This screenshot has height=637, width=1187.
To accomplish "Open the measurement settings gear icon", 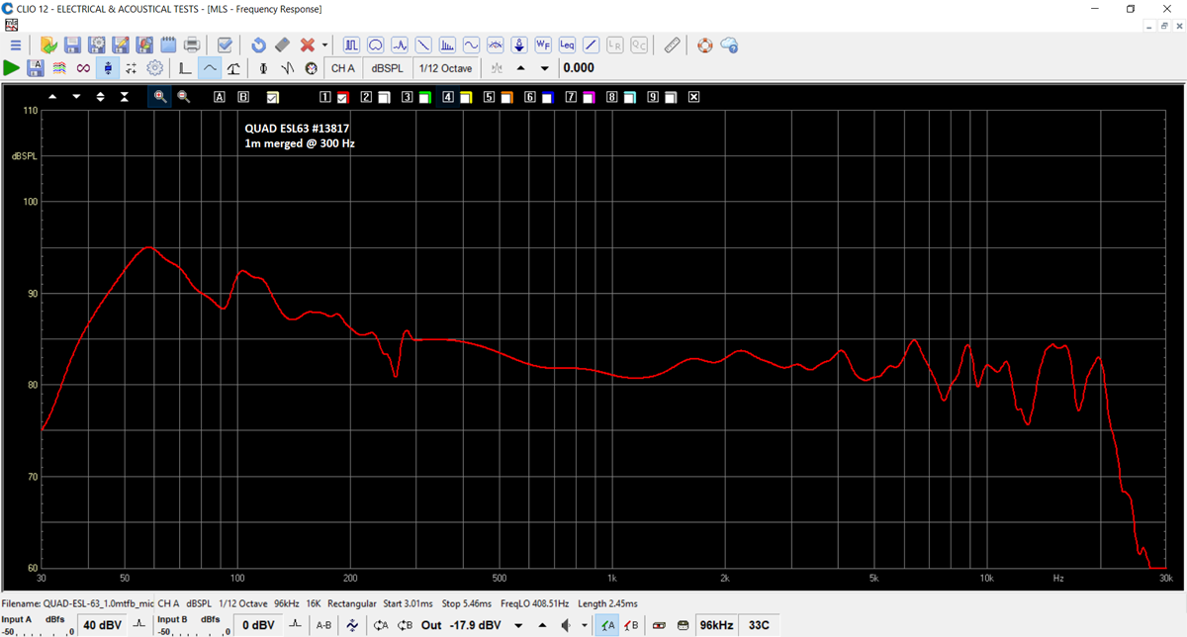I will pos(154,68).
